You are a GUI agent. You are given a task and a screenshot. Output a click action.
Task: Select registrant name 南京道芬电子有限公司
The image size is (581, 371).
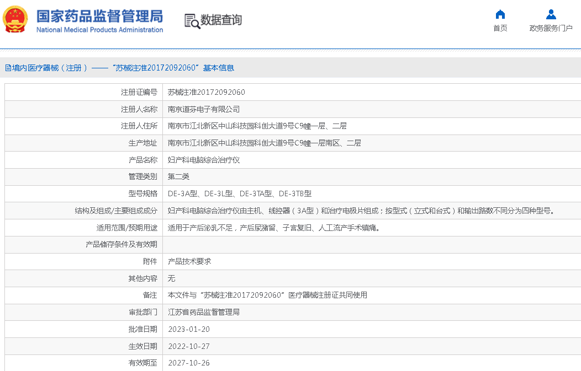pos(204,109)
